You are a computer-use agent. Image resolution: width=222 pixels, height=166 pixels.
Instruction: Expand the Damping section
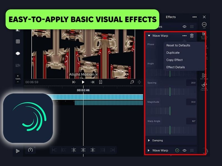149,140
